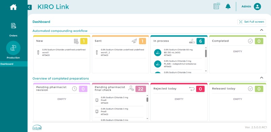Click the New card document-plus icon
Image resolution: width=271 pixels, height=132 pixels.
pyautogui.click(x=76, y=41)
